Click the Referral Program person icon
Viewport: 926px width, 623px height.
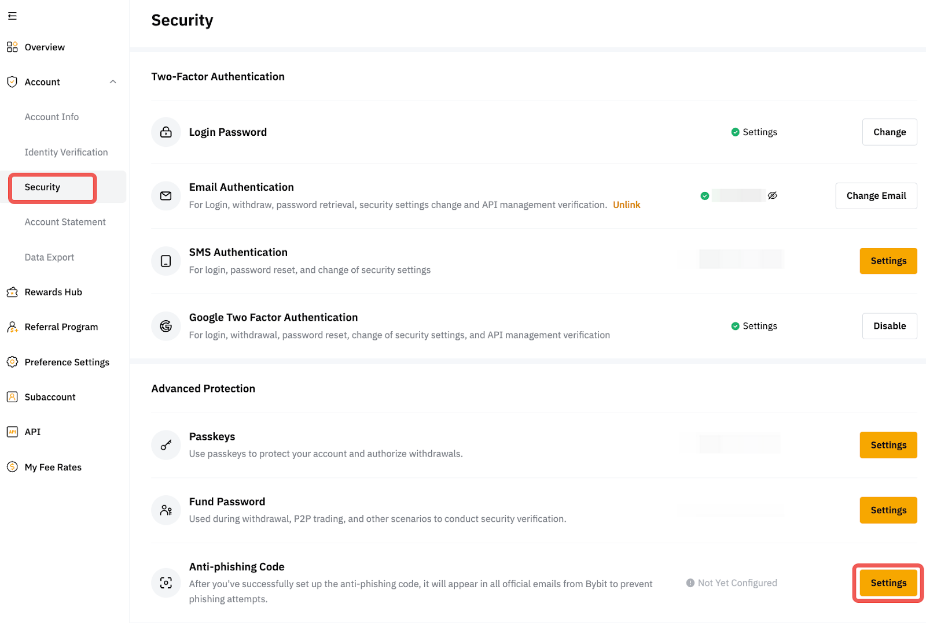tap(12, 327)
